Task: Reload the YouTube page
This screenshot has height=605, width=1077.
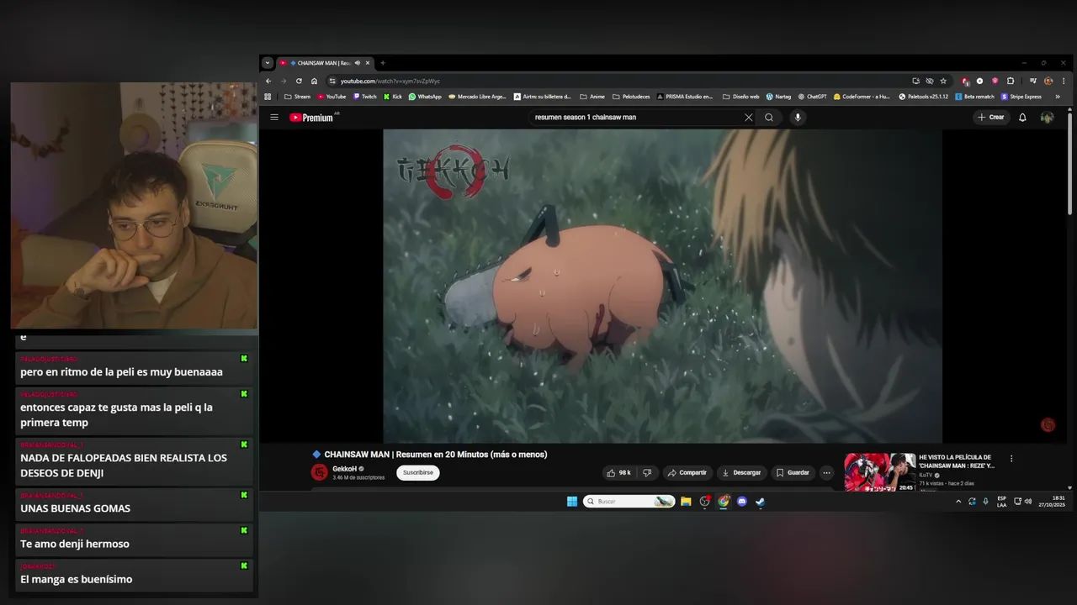Action: point(299,82)
